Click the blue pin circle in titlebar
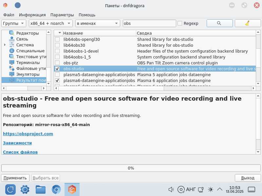This screenshot has width=262, height=196. point(18,5)
